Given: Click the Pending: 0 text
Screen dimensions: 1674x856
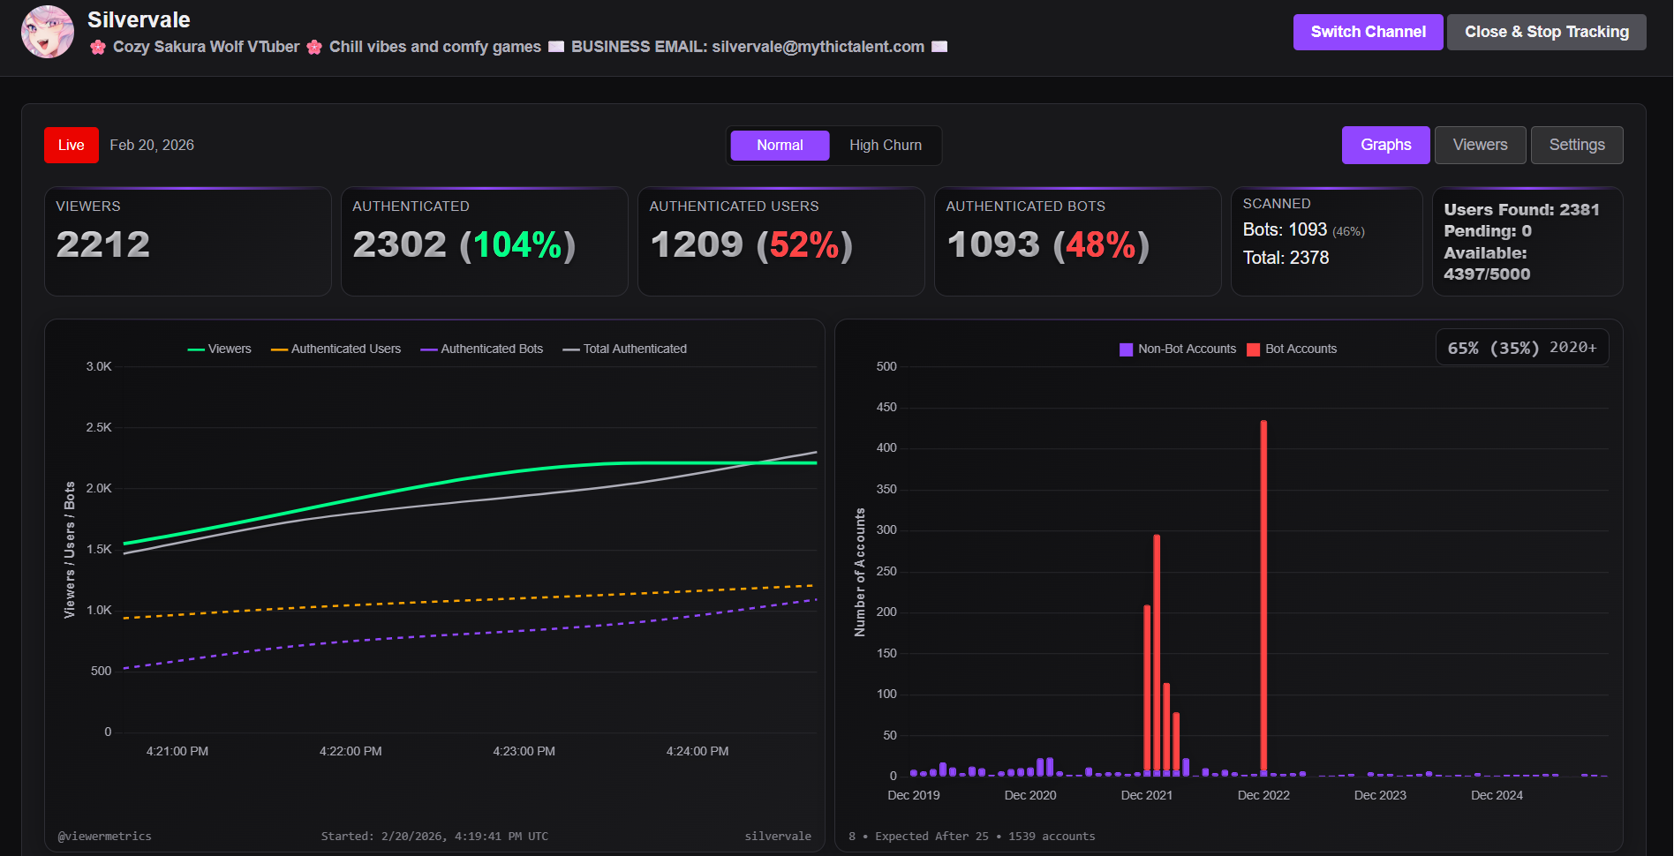Looking at the screenshot, I should (1488, 231).
